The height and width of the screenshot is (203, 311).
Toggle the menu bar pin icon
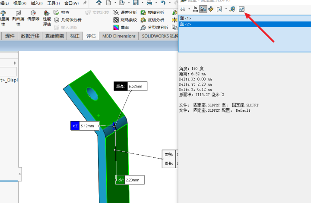click(85, 3)
